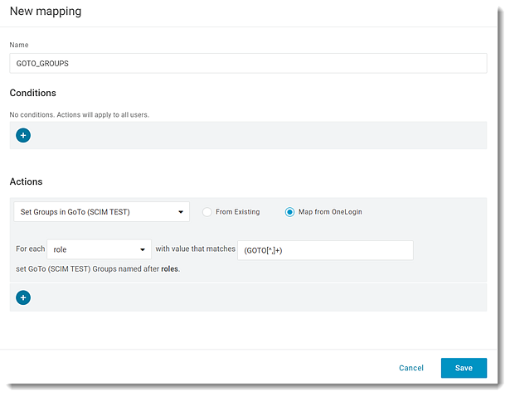Click the Name field containing GOTO_GROUPS
The image size is (510, 396).
click(248, 63)
